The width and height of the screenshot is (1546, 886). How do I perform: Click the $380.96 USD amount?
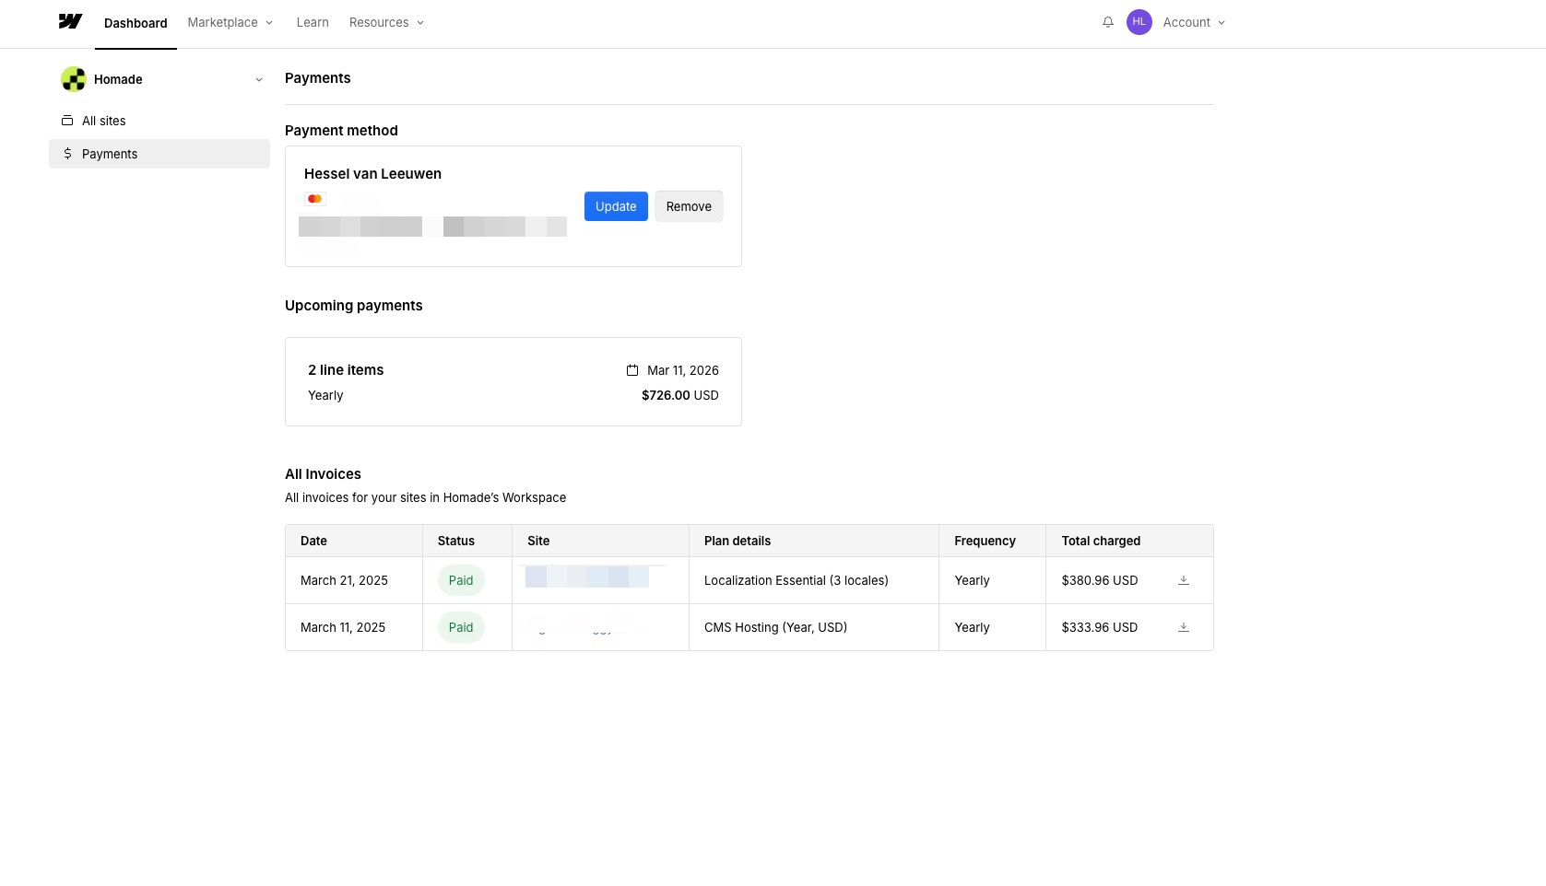(1100, 580)
